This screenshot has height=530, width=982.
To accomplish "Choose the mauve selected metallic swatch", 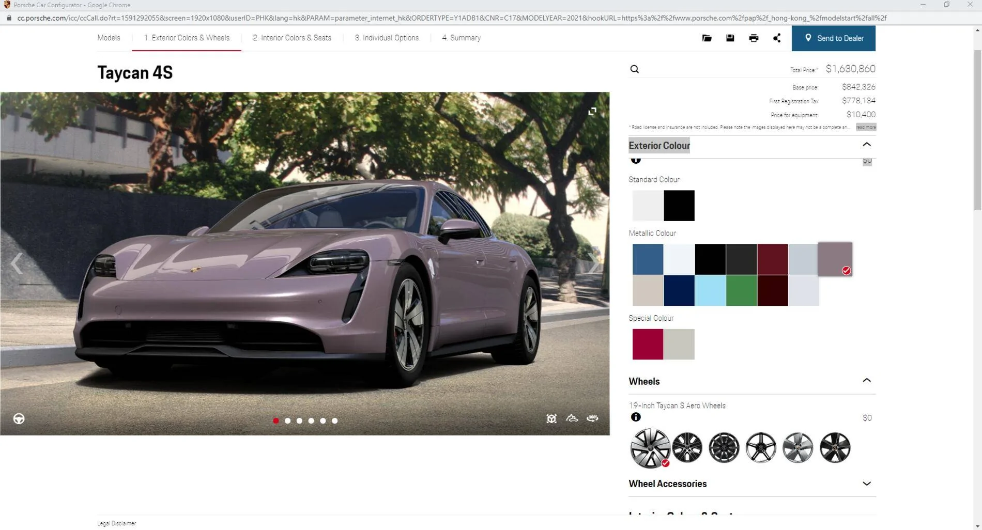I will pos(835,259).
